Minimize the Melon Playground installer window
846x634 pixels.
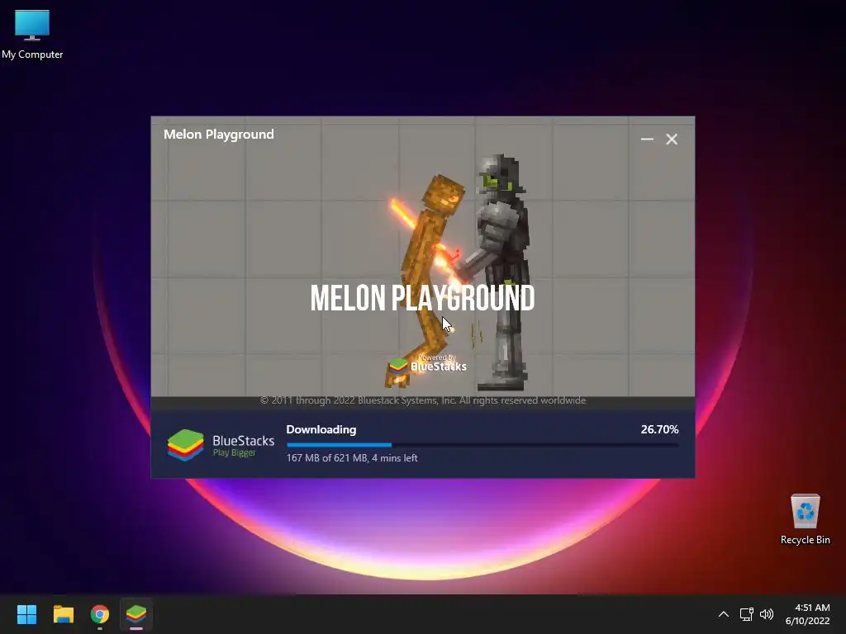[x=647, y=139]
